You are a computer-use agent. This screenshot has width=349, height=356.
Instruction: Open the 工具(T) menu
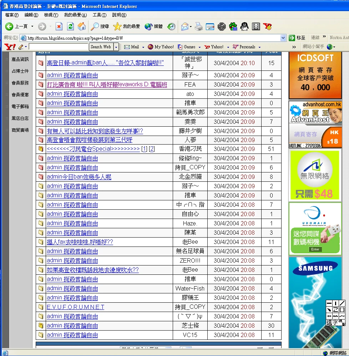(100, 15)
